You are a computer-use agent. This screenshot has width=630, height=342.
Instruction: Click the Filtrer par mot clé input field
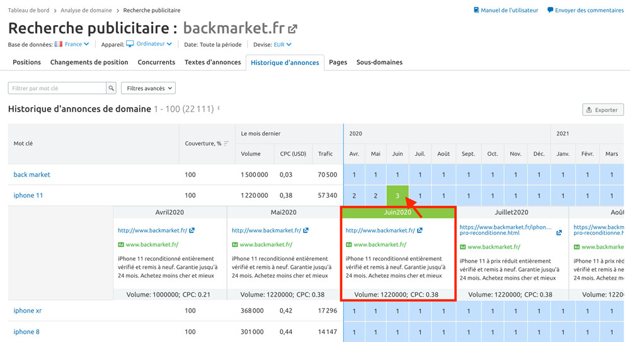coord(57,88)
